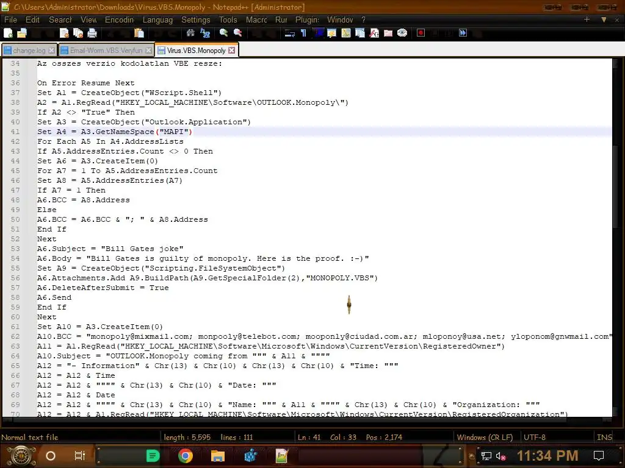This screenshot has width=625, height=468.
Task: Open the View menu
Action: pos(89,19)
